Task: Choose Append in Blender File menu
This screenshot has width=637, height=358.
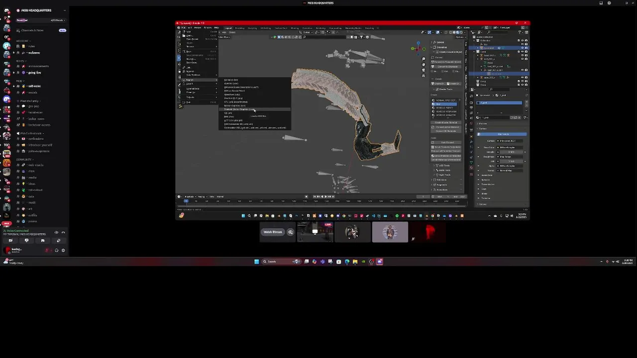Action: [x=199, y=72]
